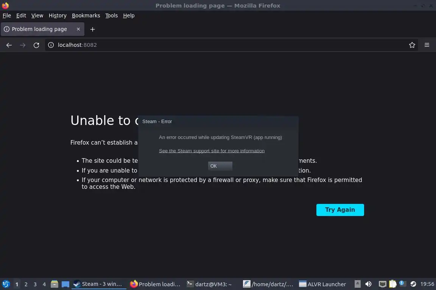The width and height of the screenshot is (436, 290).
Task: Open the File menu
Action: point(7,15)
